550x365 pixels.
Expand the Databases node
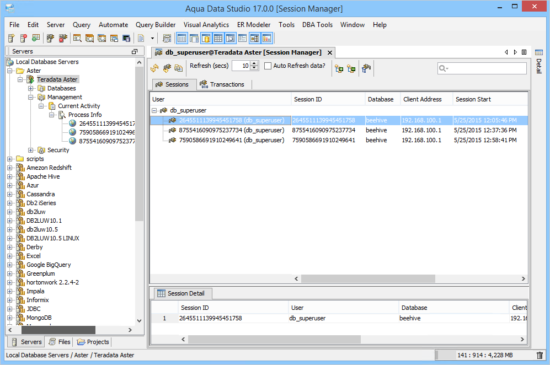(31, 88)
